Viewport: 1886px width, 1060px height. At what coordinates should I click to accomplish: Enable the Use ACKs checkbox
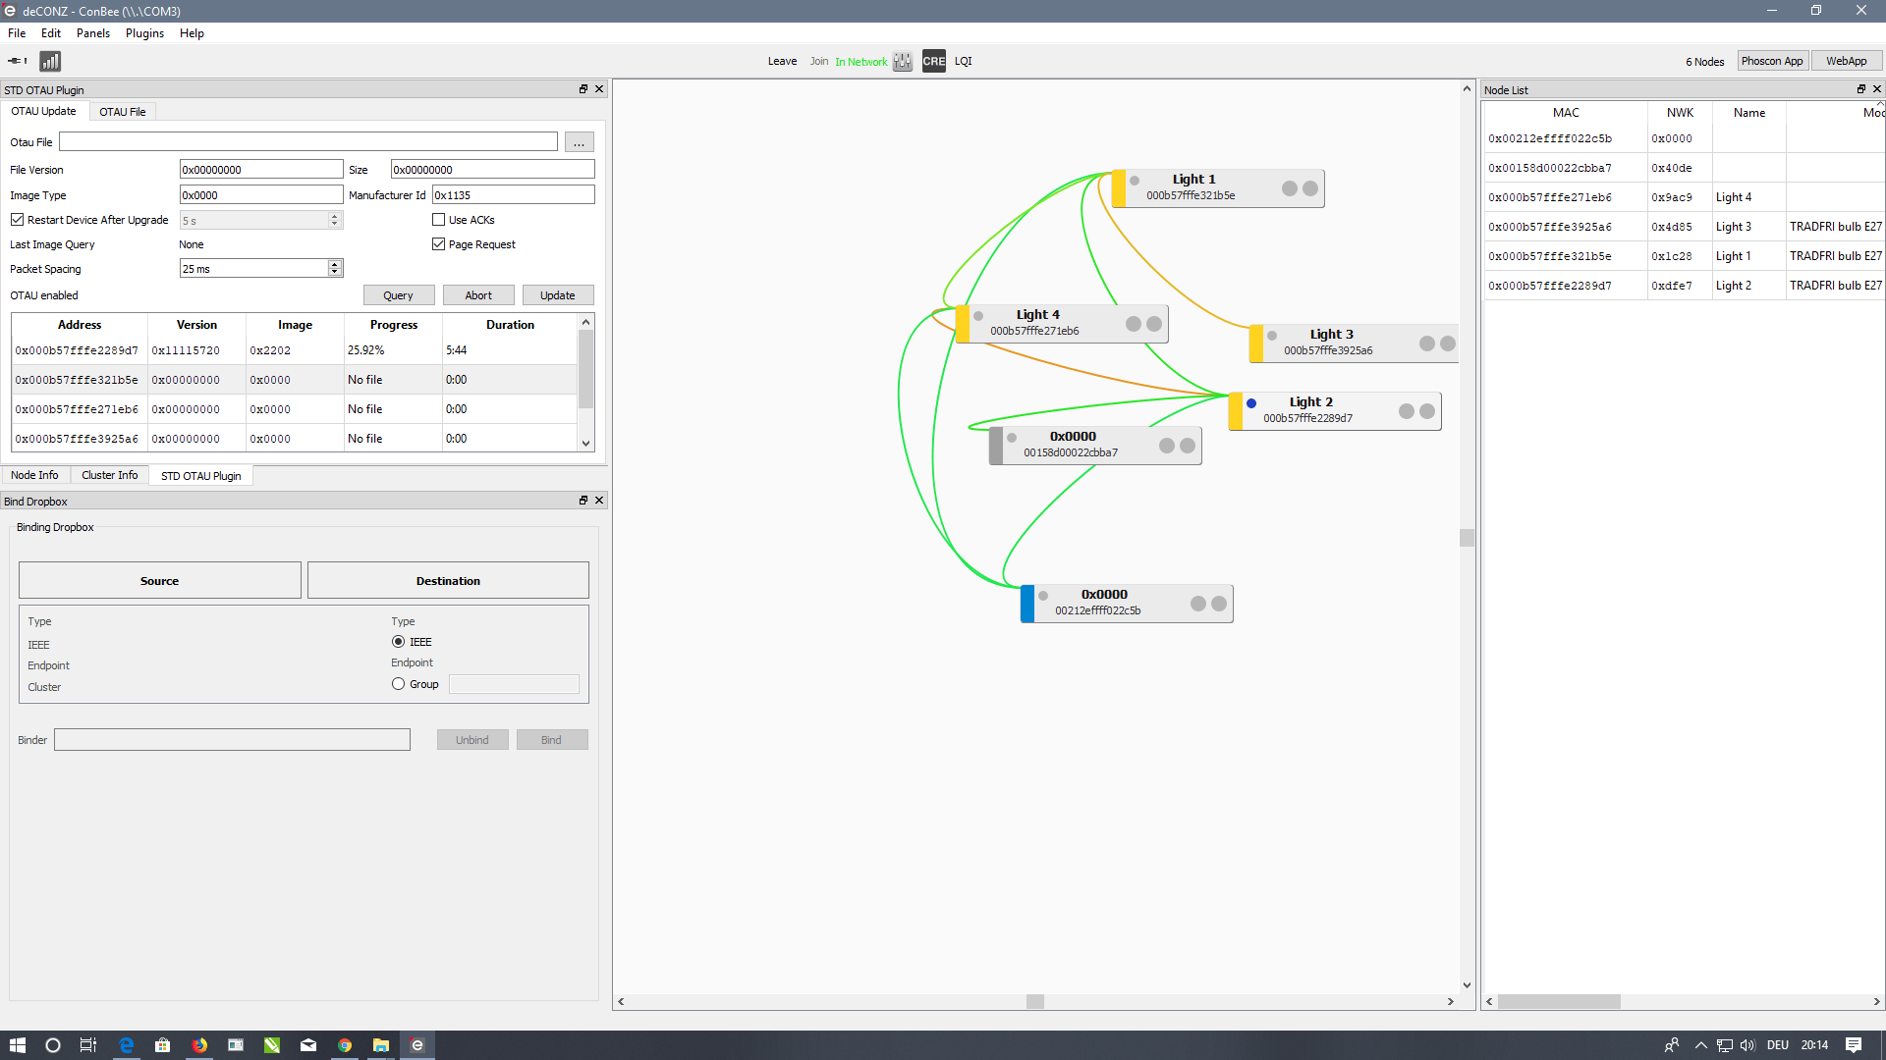pyautogui.click(x=439, y=220)
